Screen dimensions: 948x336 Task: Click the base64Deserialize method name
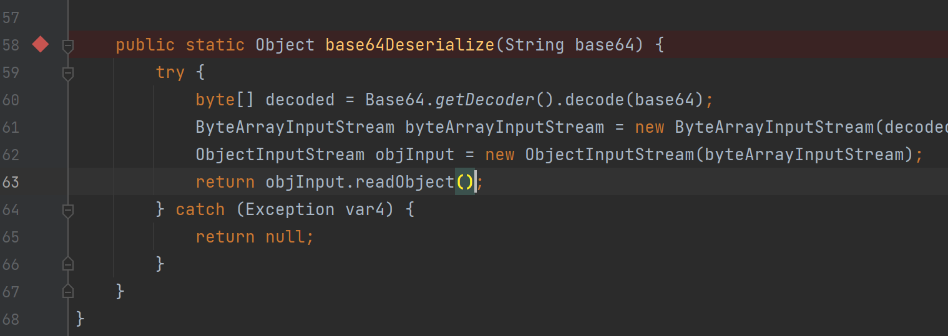coord(411,45)
